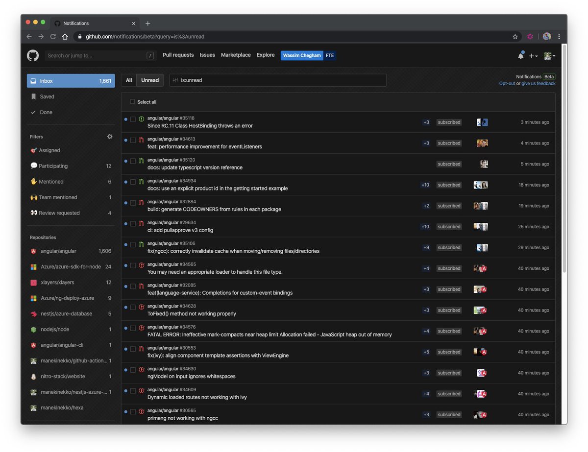Image resolution: width=588 pixels, height=452 pixels.
Task: Click the Opt-out link
Action: (x=507, y=84)
